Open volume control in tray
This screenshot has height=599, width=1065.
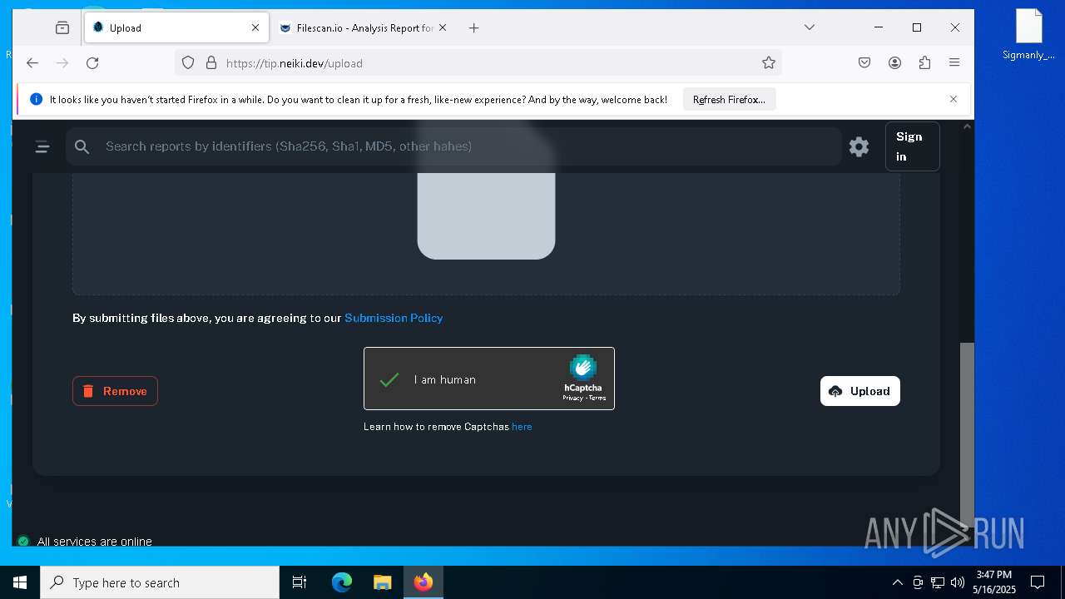coord(958,582)
